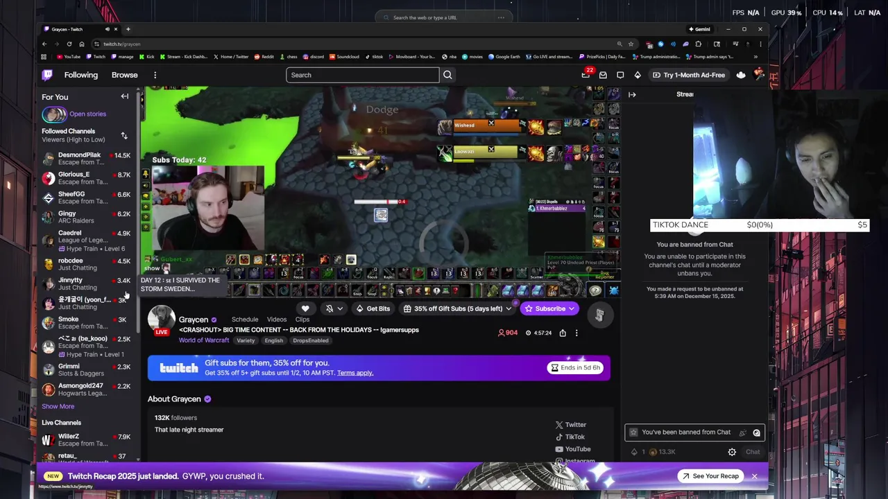Open Graycen's TikTok link
The image size is (888, 499).
pos(570,437)
